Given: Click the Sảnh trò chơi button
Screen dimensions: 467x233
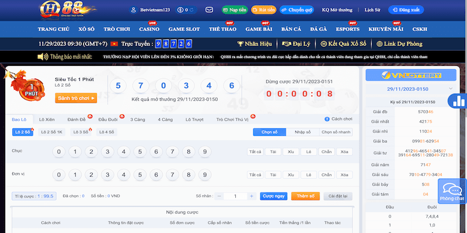Looking at the screenshot, I should 75,98.
